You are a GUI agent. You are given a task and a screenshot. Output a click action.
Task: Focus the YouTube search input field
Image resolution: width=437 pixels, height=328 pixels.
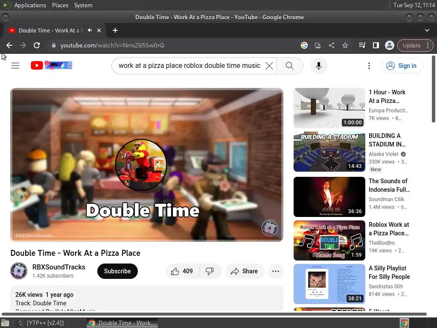click(189, 66)
